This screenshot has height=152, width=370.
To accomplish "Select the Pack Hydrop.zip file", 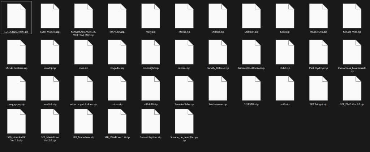I will coord(318,52).
